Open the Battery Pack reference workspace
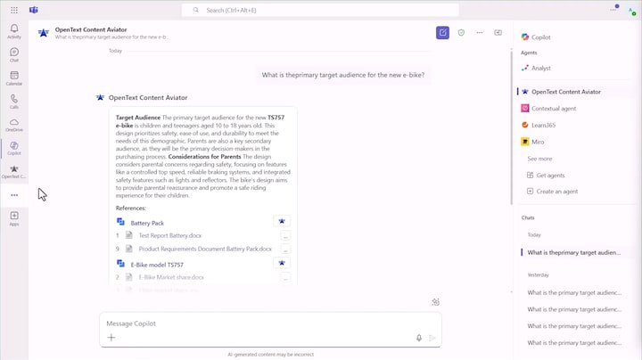 [x=147, y=223]
